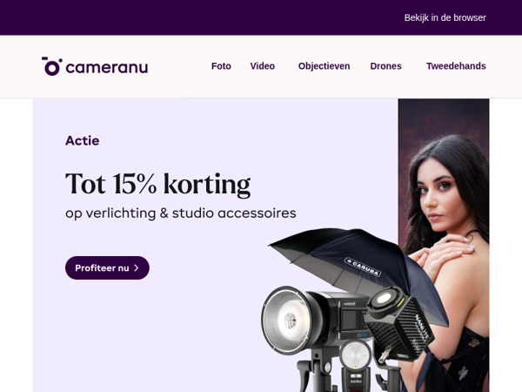The width and height of the screenshot is (522, 392).
Task: Open the Drones category link
Action: point(385,66)
